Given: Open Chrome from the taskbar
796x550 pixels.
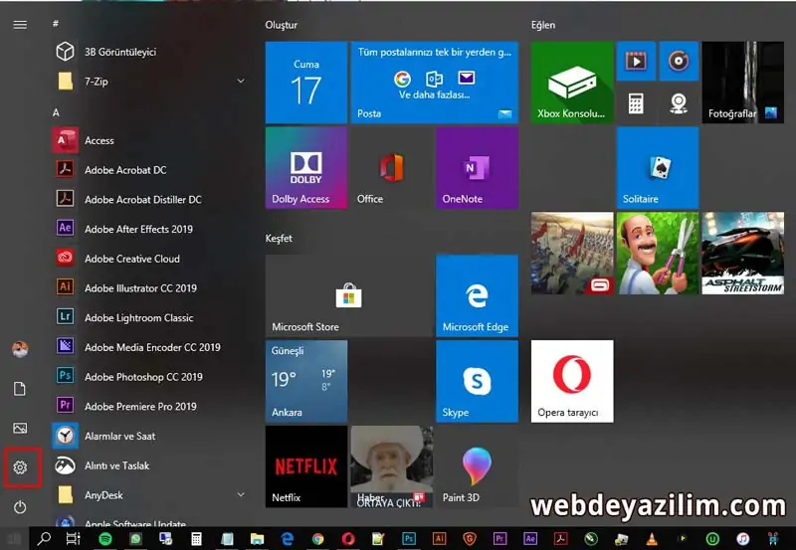Looking at the screenshot, I should pyautogui.click(x=317, y=539).
